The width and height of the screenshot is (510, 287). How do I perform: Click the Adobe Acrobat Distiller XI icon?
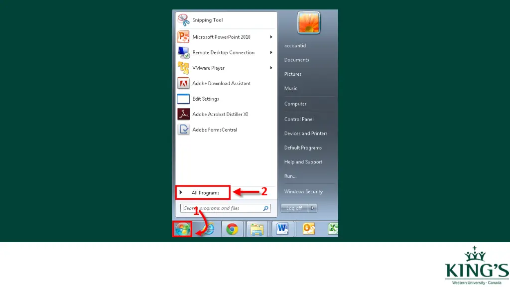pos(183,114)
